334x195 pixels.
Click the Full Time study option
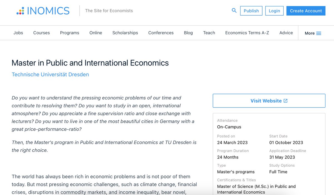pos(278,172)
